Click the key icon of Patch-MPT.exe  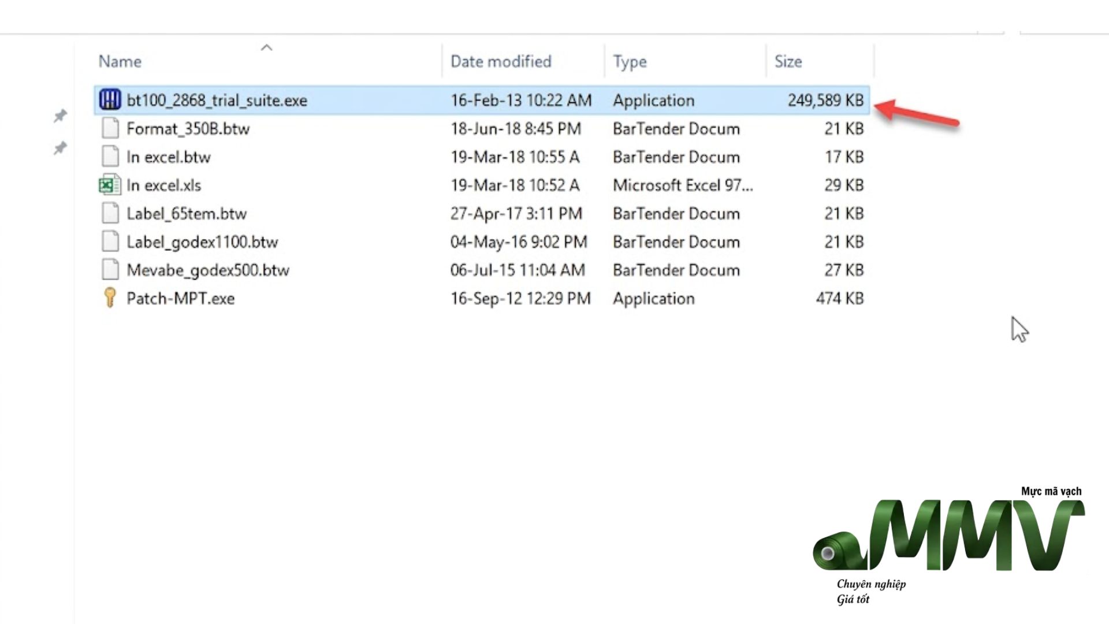click(x=110, y=298)
